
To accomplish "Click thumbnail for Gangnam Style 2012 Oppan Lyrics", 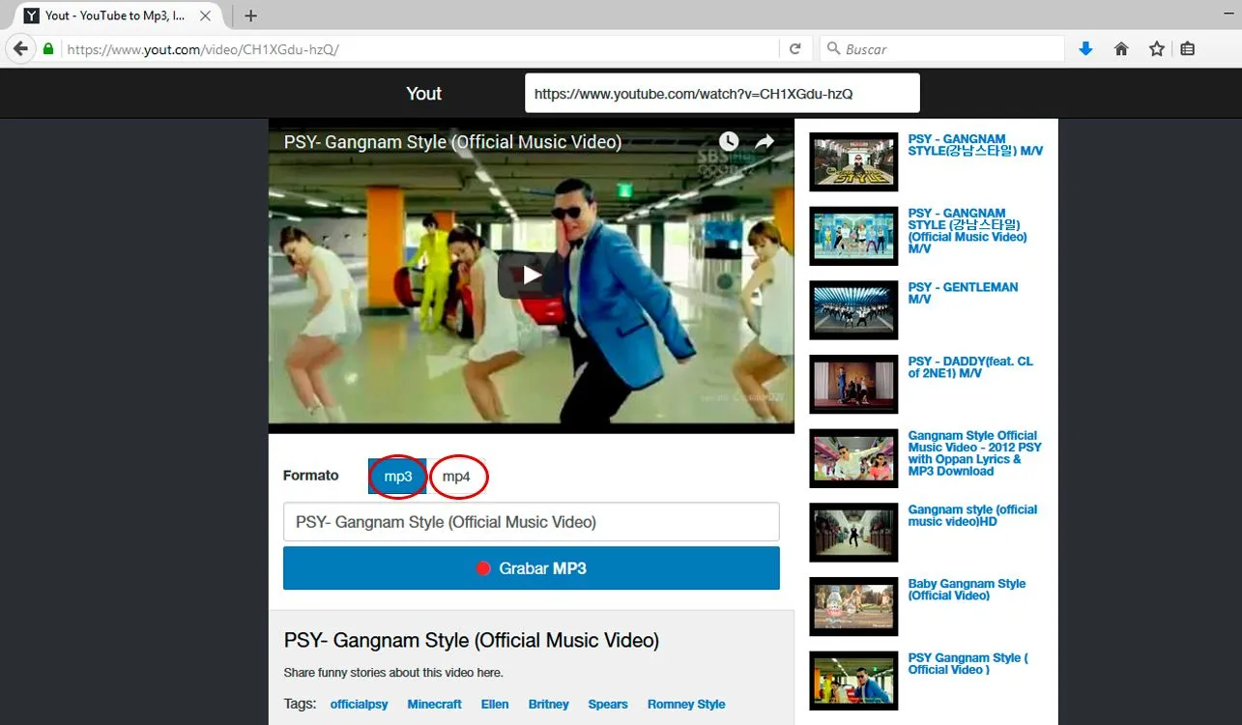I will click(x=853, y=458).
